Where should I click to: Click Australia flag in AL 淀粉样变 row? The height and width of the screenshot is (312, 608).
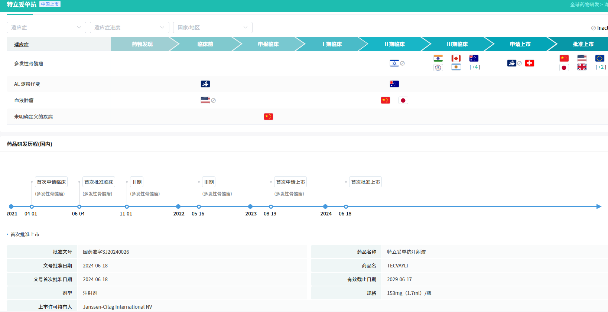click(x=394, y=84)
